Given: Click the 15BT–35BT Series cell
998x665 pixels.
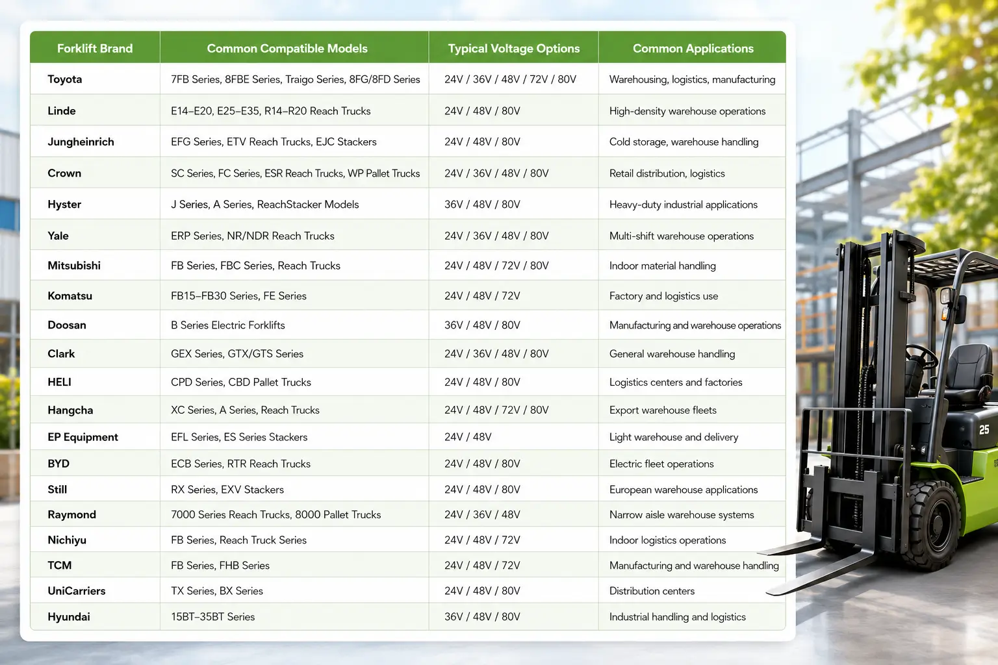Looking at the screenshot, I should (294, 617).
